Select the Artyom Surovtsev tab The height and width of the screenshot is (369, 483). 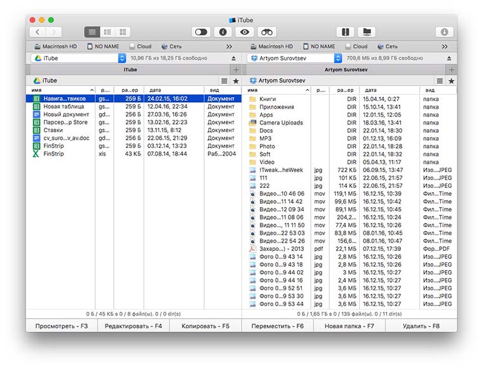point(346,70)
